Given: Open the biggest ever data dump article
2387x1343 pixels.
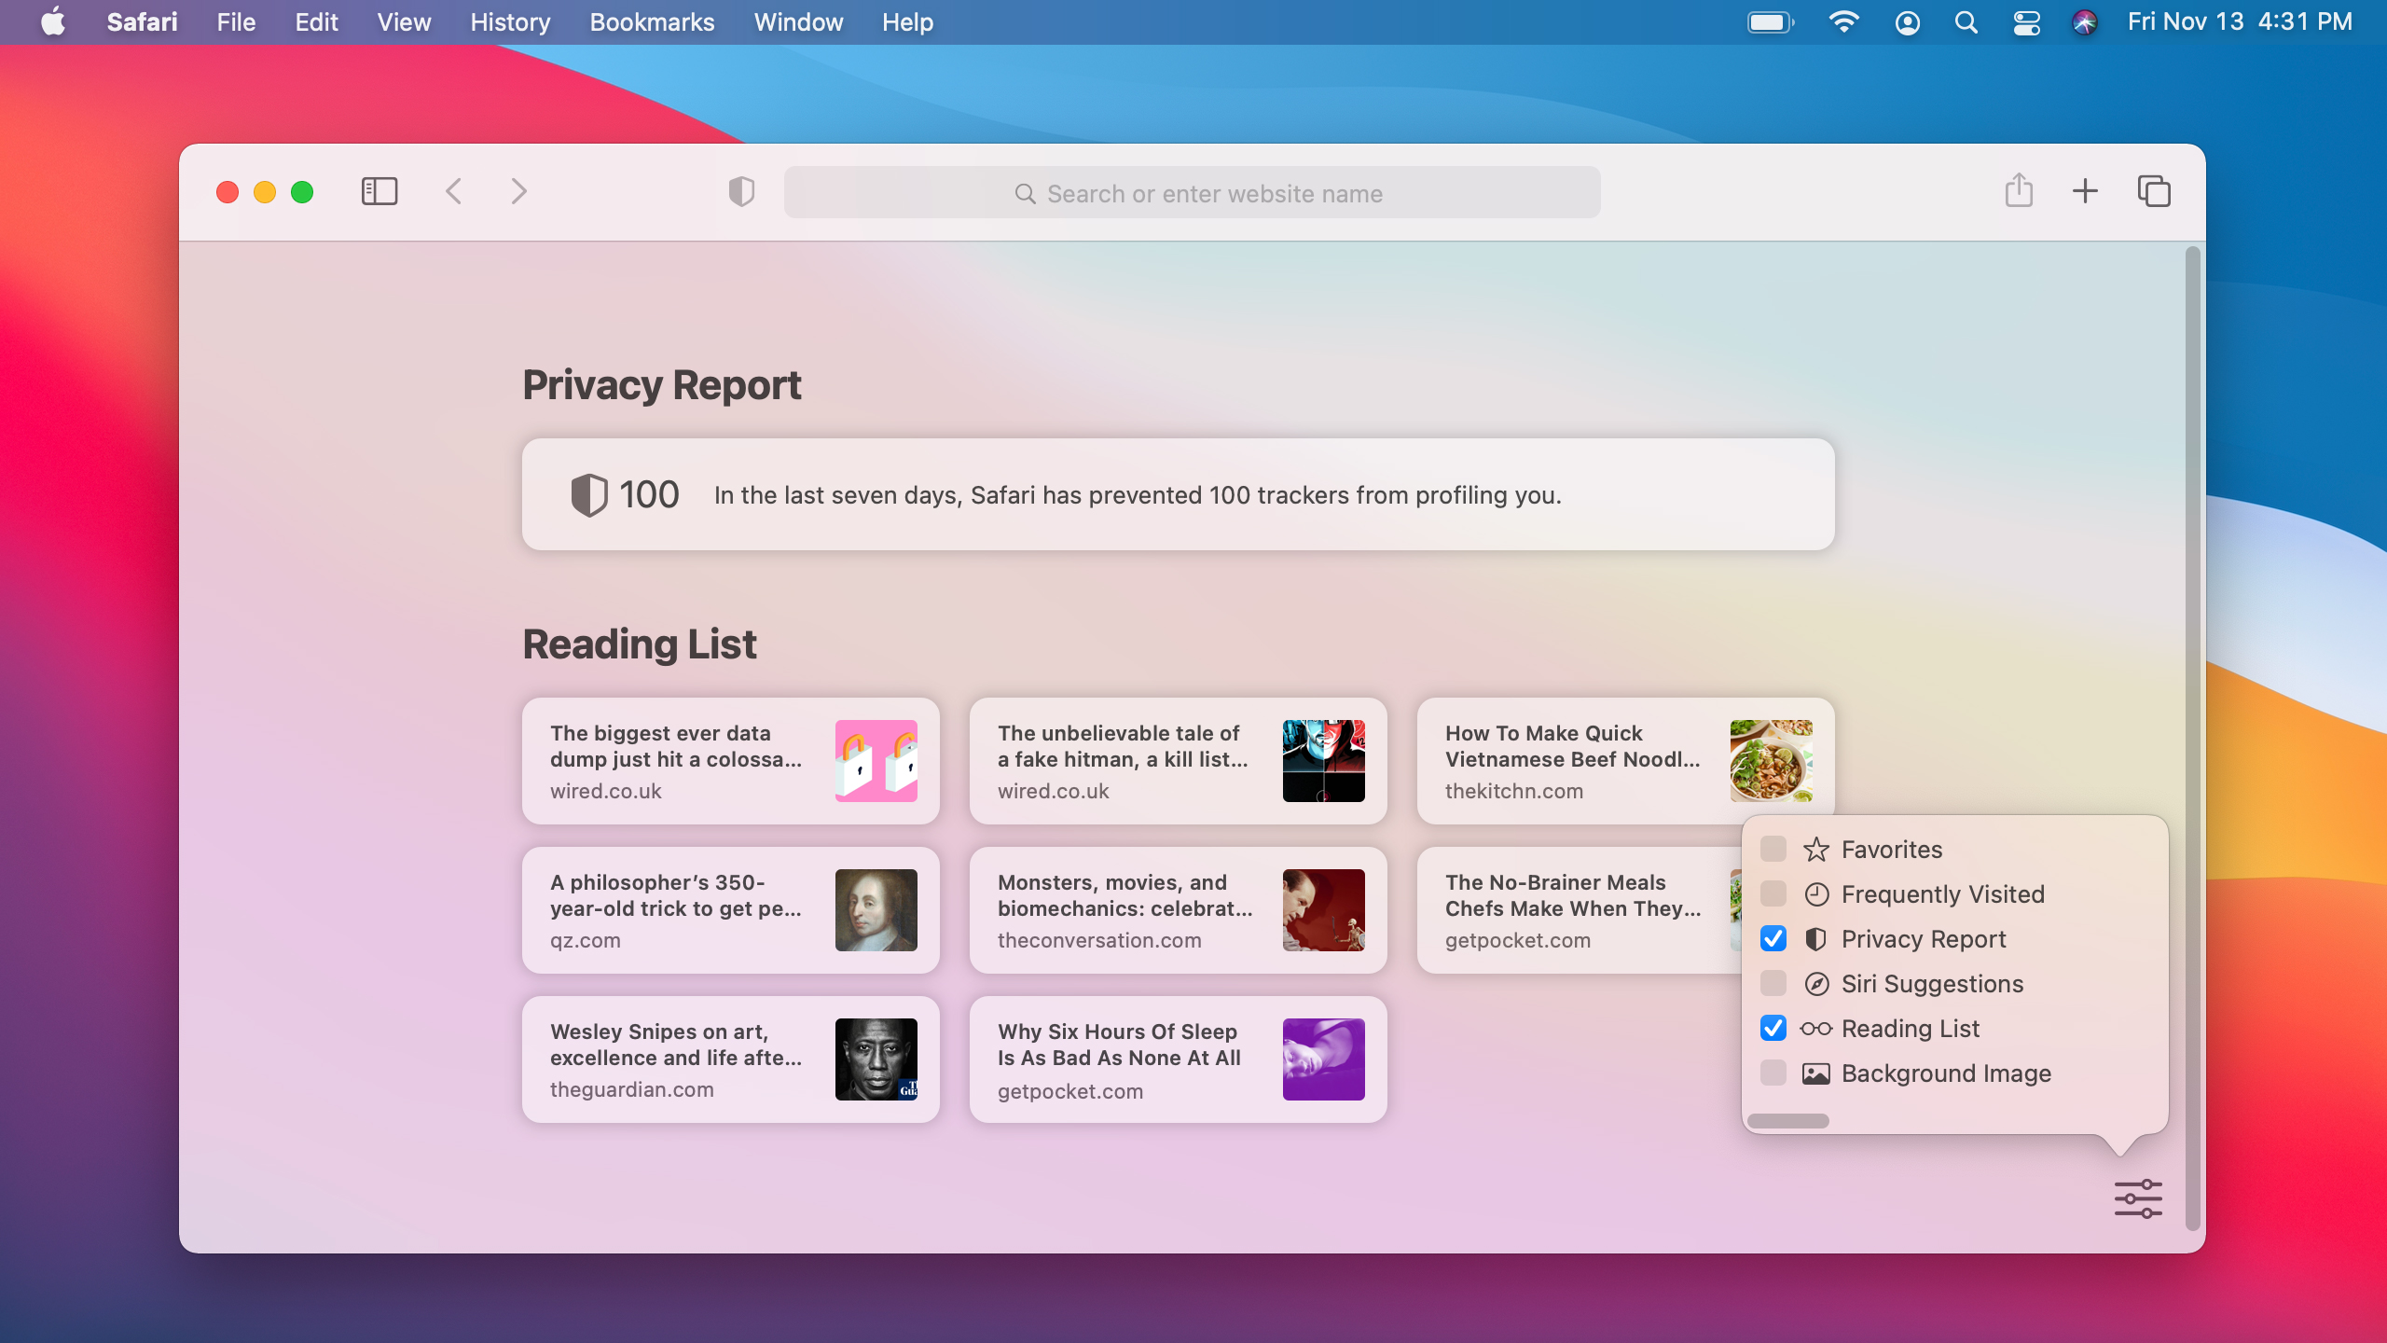Looking at the screenshot, I should coord(730,761).
